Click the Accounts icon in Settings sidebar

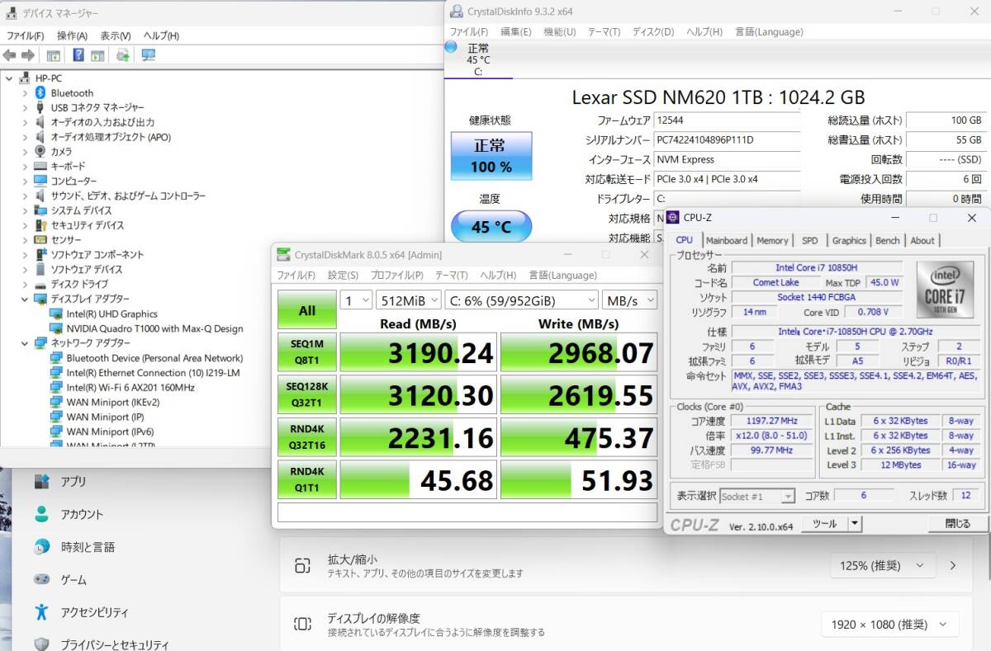coord(41,514)
